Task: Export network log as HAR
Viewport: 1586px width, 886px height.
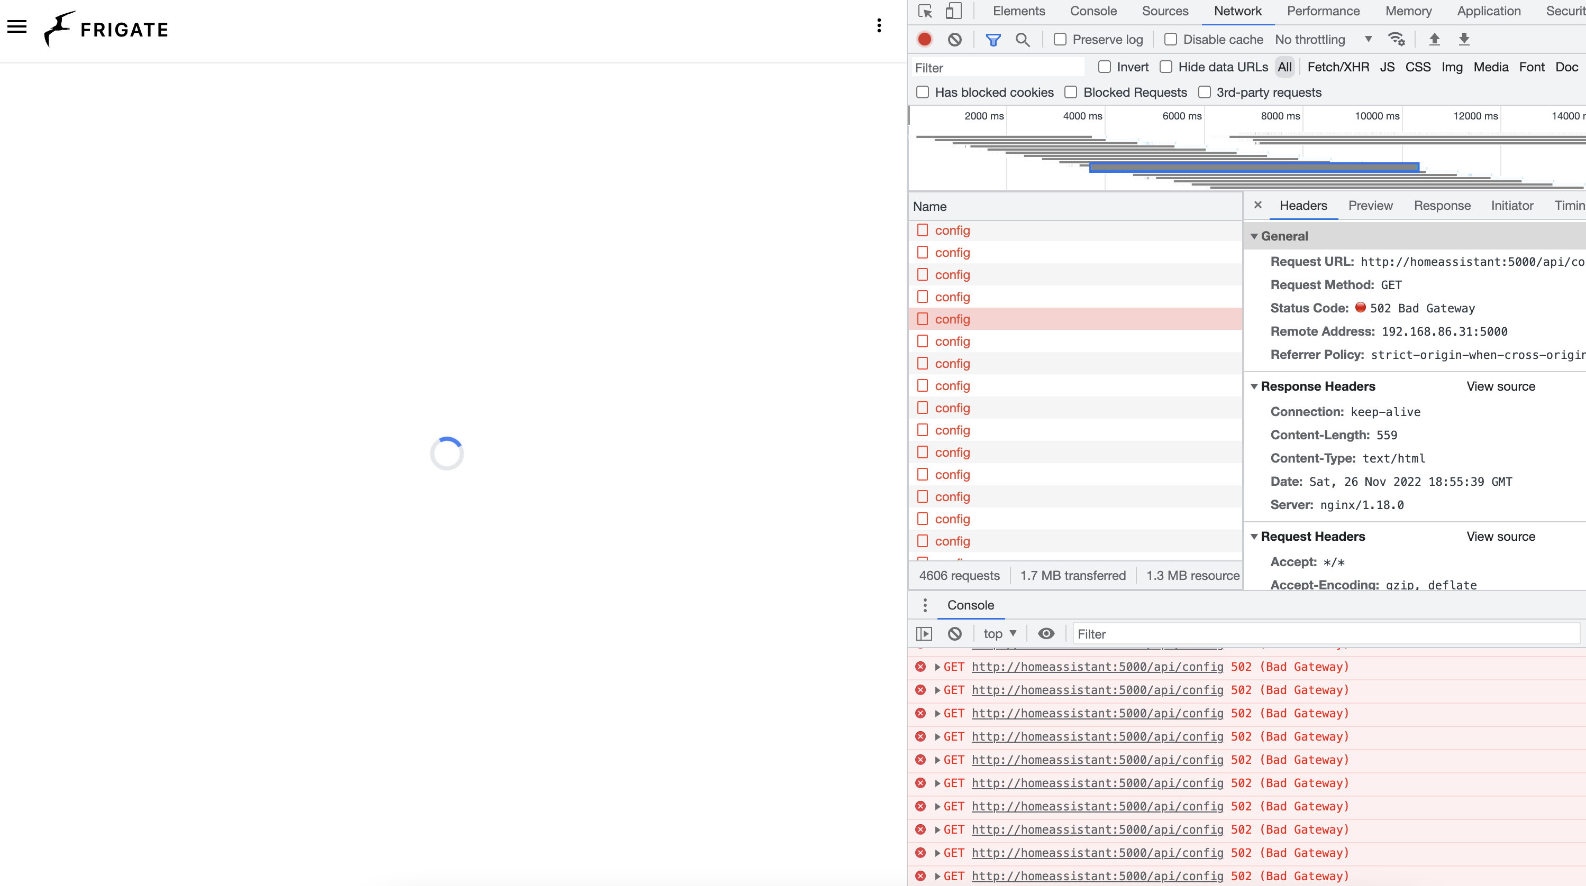Action: click(x=1464, y=39)
